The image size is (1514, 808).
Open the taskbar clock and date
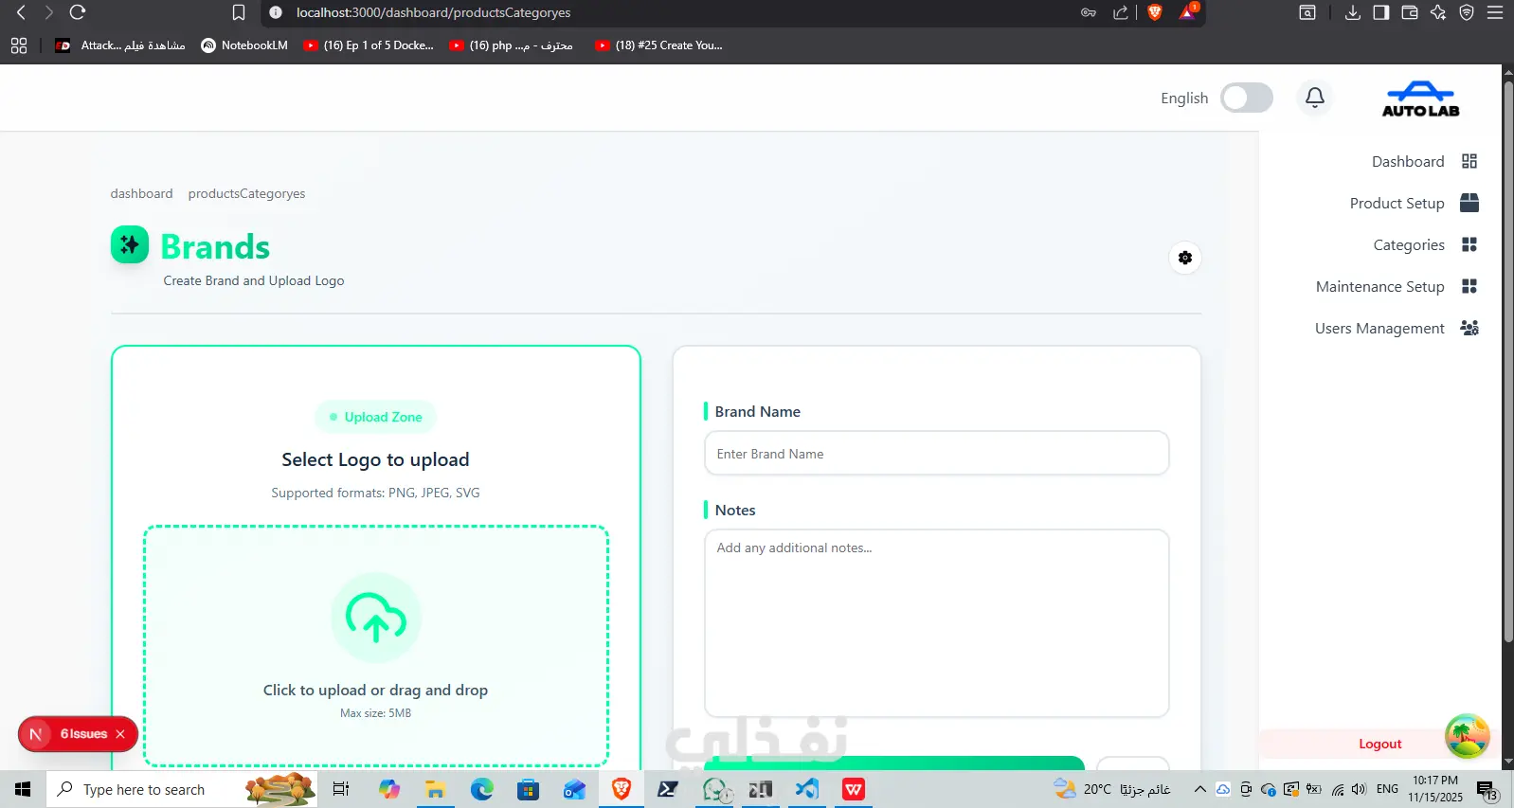[x=1435, y=789]
